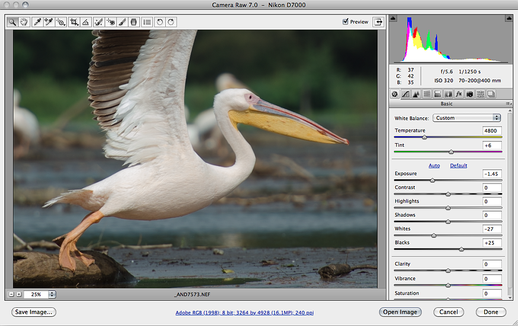Click the Open Image button
Image resolution: width=518 pixels, height=326 pixels.
(x=400, y=312)
